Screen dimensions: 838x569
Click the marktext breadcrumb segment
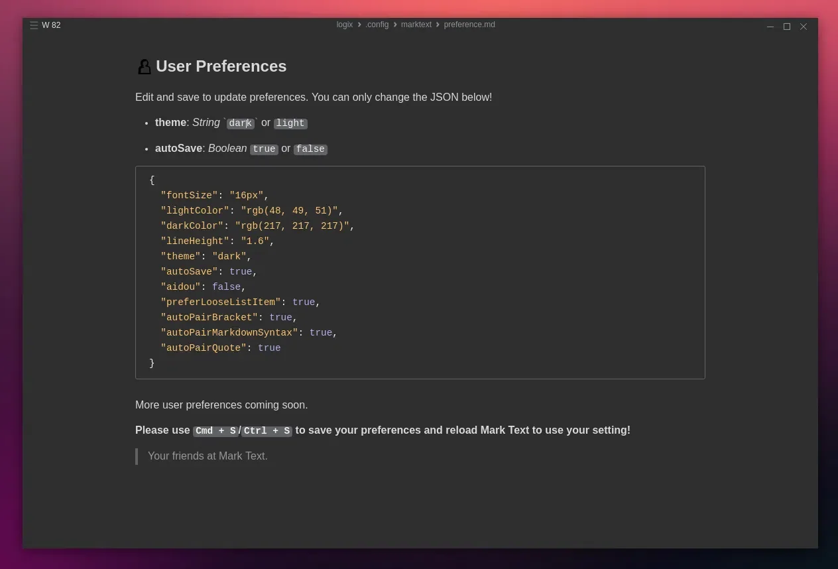tap(416, 25)
